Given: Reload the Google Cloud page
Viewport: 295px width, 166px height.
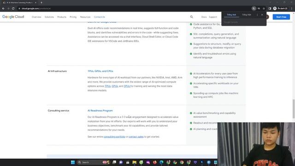Looking at the screenshot, I should [13, 8].
